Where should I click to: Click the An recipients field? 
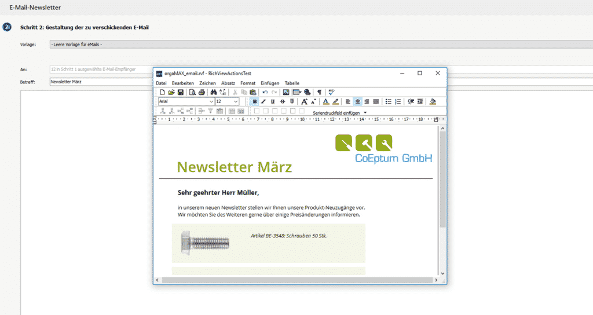pyautogui.click(x=101, y=69)
